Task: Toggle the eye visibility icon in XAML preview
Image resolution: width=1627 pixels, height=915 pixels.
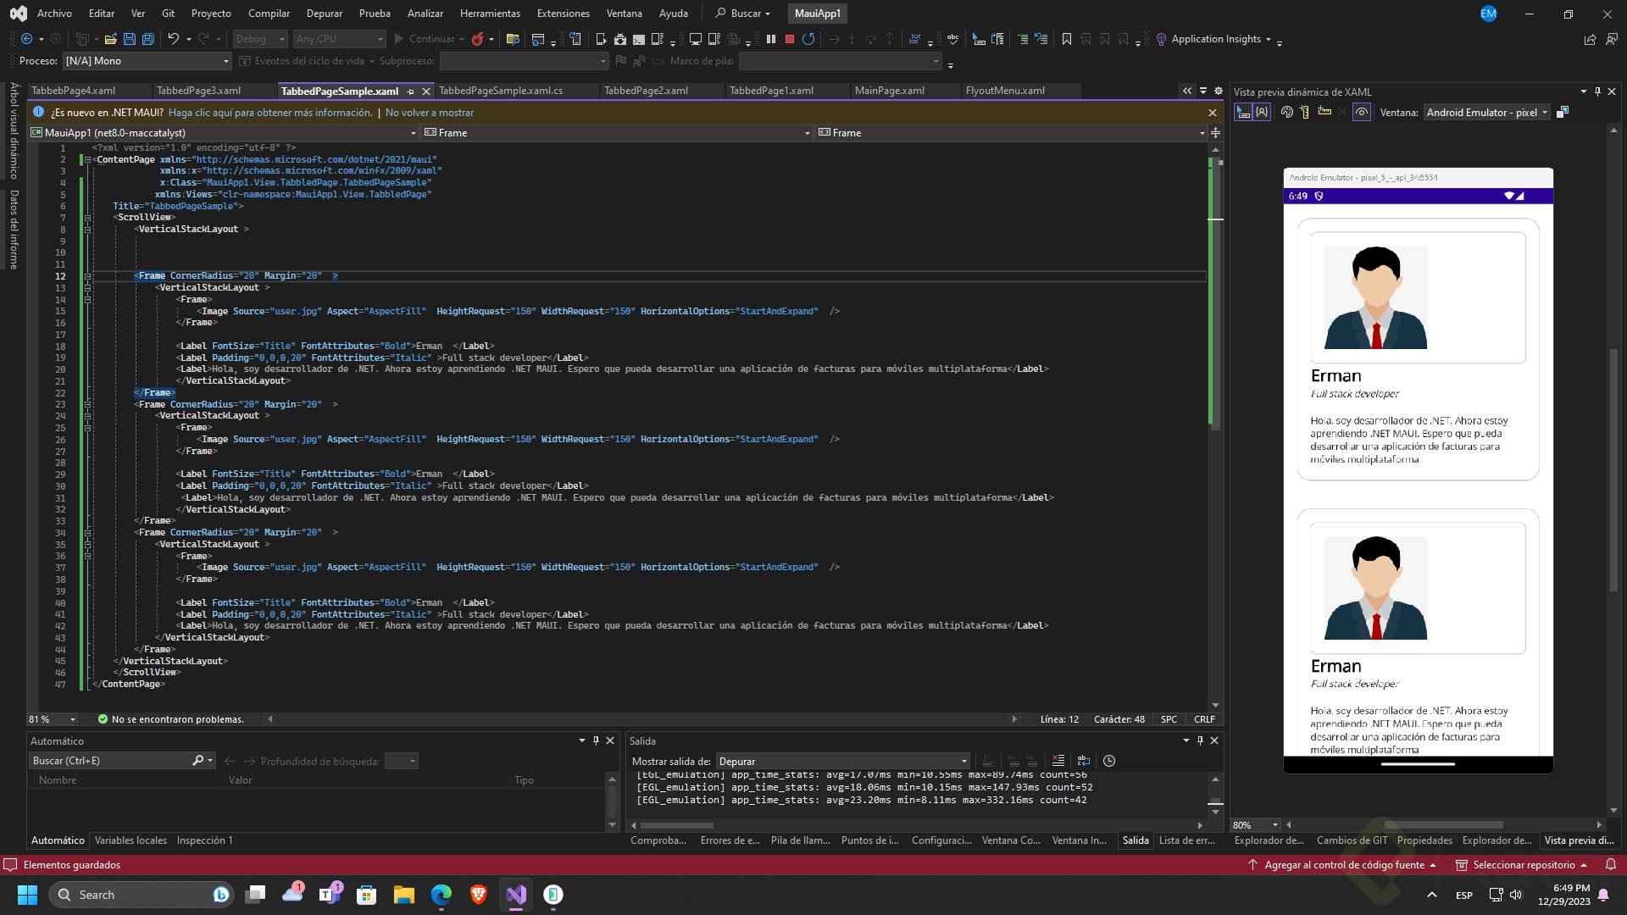Action: [x=1361, y=112]
